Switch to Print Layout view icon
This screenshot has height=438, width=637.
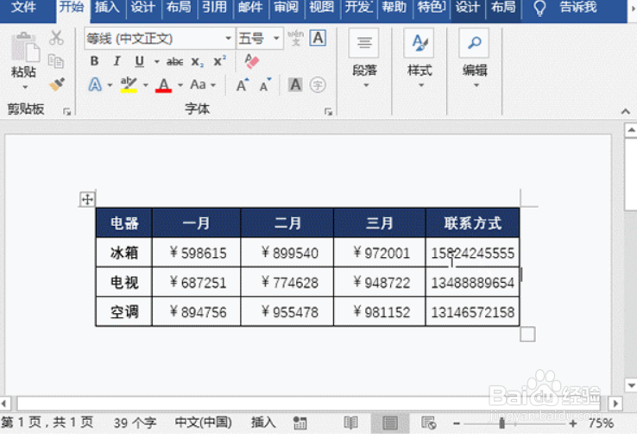(390, 423)
